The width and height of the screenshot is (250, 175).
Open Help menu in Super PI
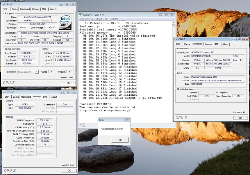coord(114,19)
